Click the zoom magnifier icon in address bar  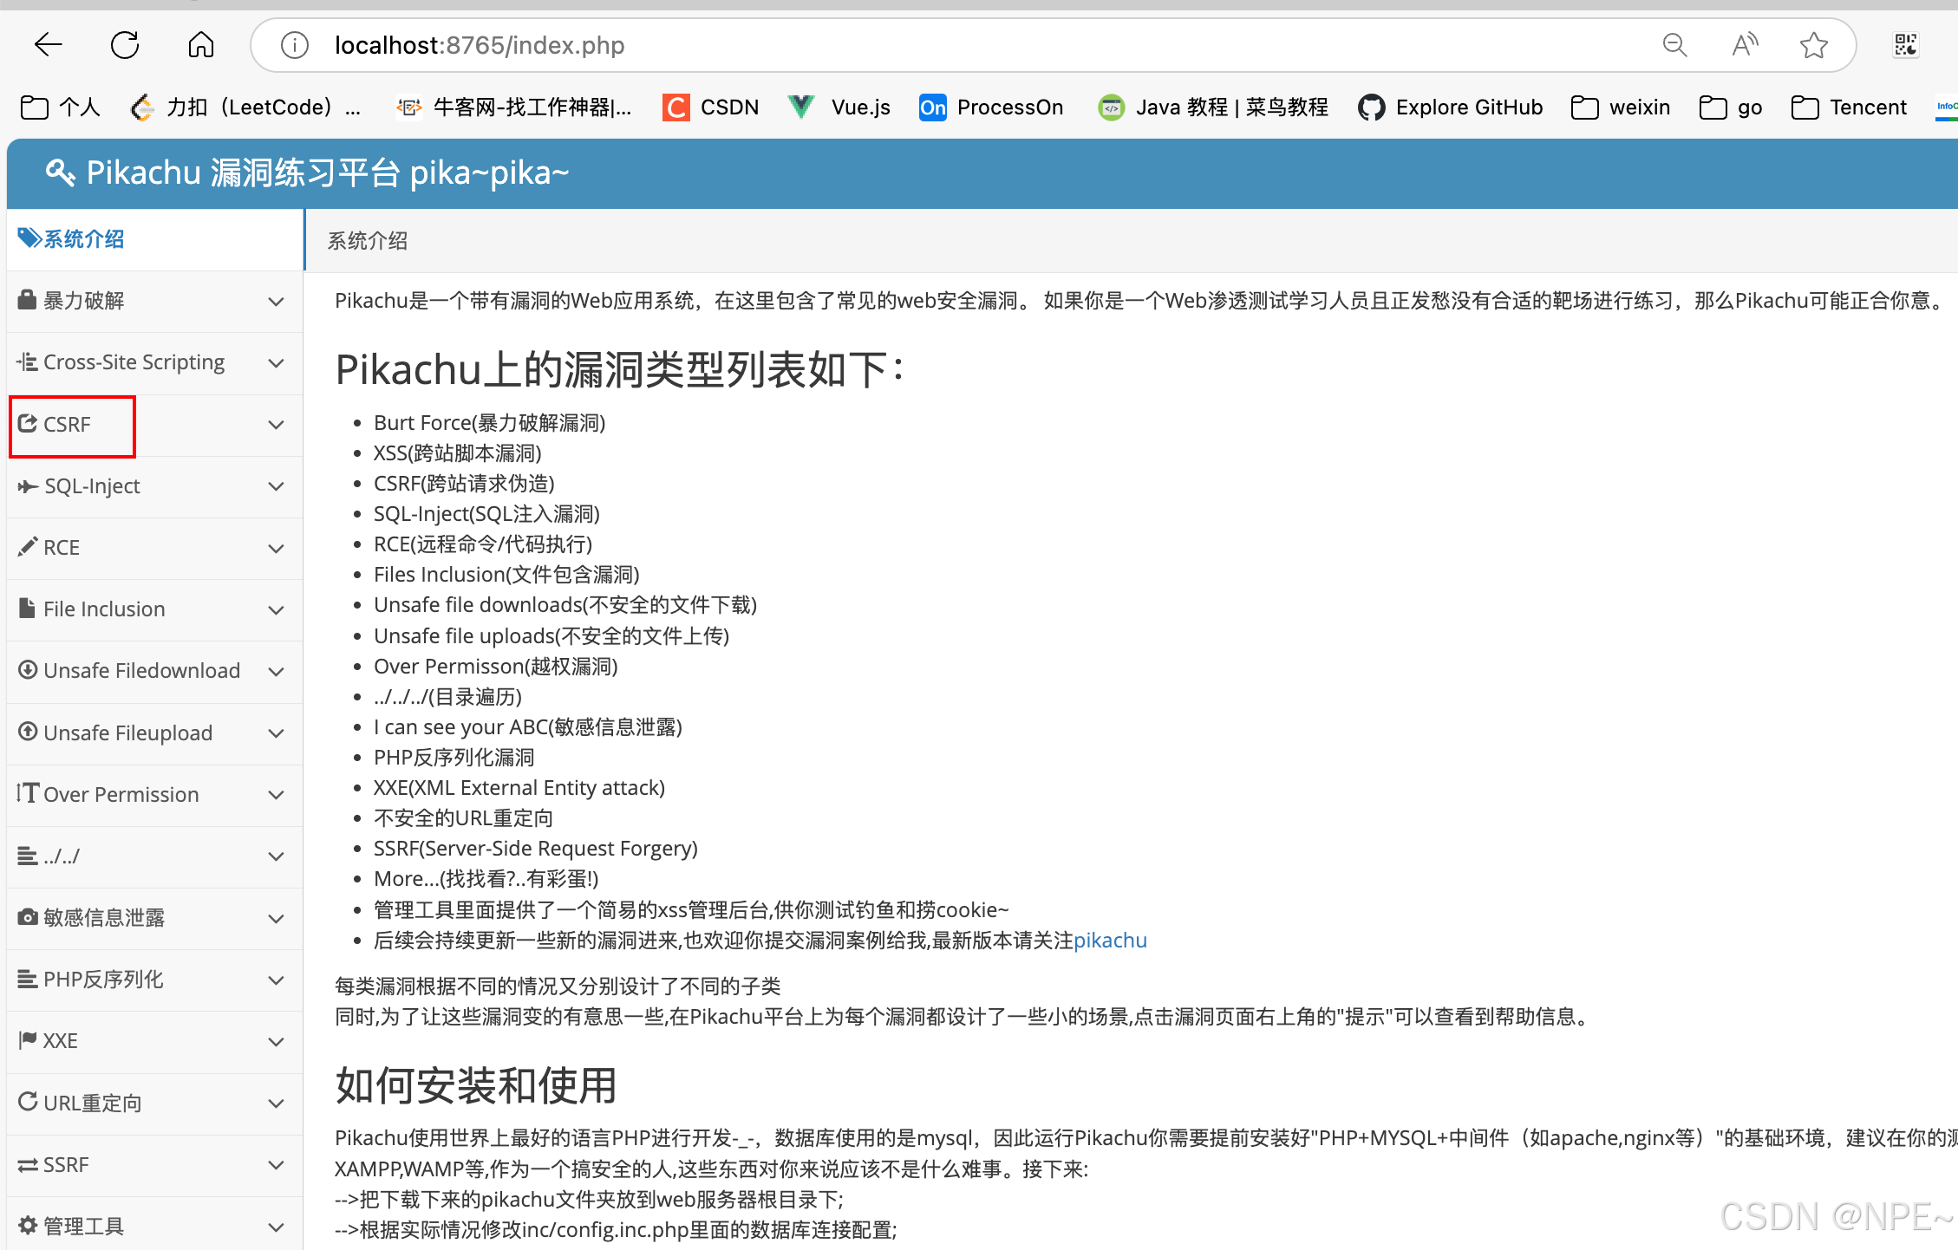(1674, 45)
